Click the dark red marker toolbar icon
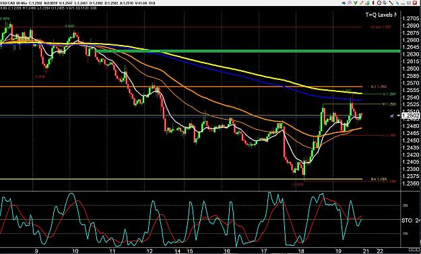 373,3
